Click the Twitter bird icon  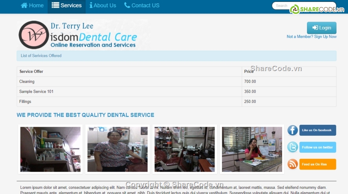292,147
